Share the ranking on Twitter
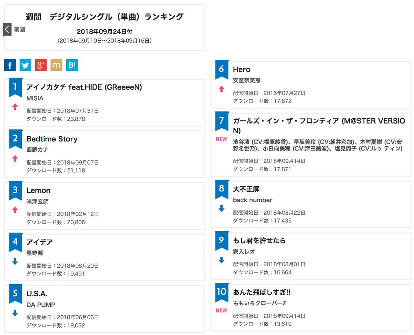Viewport: 414px width, 335px height. point(25,65)
